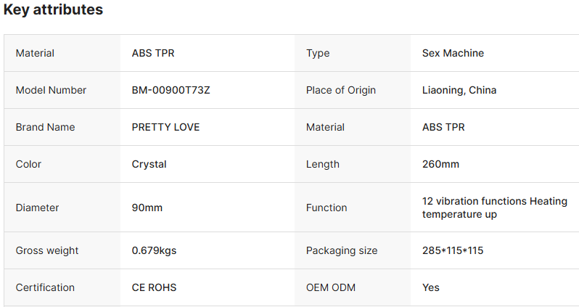579x307 pixels.
Task: Click the Key attributes heading
Action: coord(53,10)
